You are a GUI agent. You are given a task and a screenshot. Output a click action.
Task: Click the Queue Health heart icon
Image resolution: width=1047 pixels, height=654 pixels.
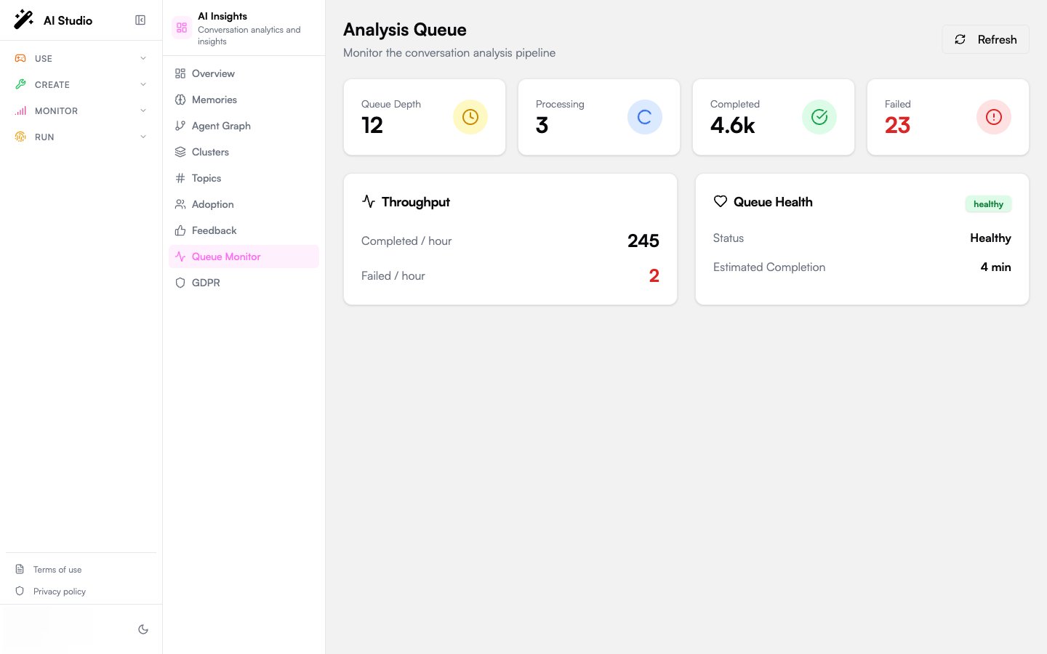coord(721,201)
